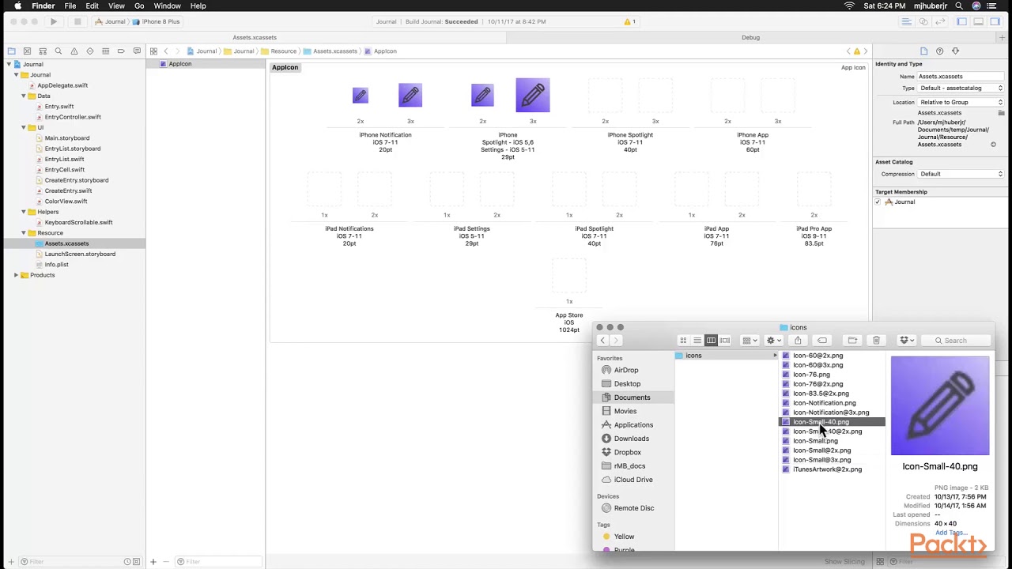Click the Add Tags link in Finder preview
The image size is (1012, 569).
pos(950,533)
